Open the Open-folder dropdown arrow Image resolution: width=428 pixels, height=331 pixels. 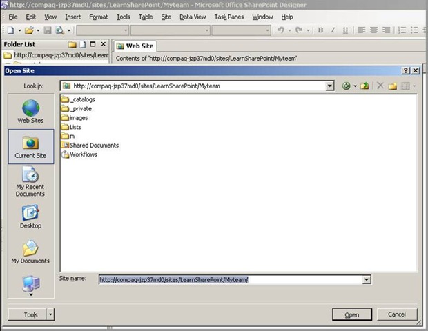[x=38, y=30]
